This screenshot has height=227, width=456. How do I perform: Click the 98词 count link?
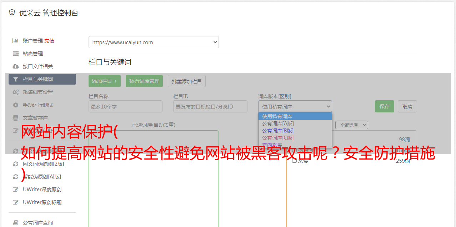pyautogui.click(x=404, y=140)
